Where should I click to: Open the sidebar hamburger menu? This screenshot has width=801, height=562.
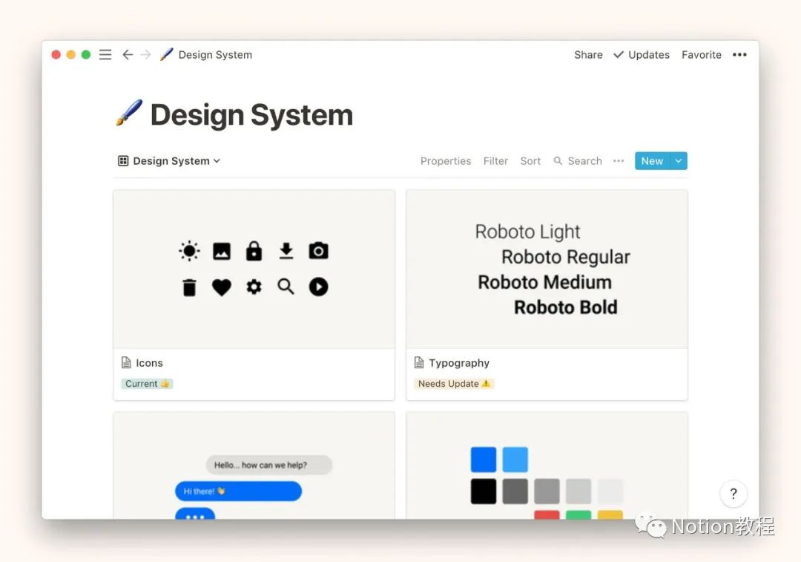point(105,55)
